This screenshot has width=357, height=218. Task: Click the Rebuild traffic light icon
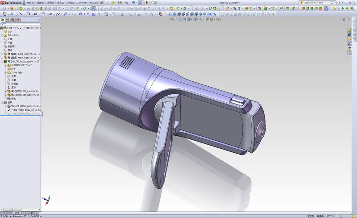(x=146, y=3)
